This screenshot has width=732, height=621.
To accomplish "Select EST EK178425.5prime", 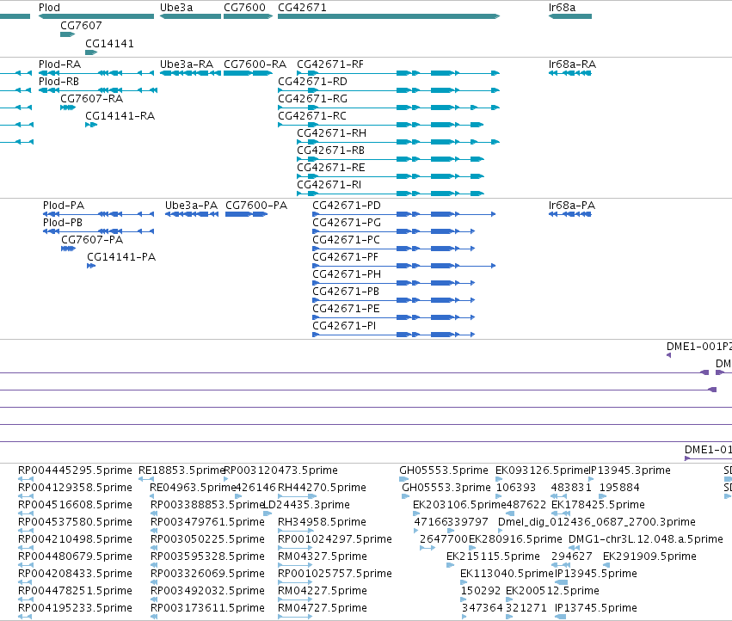I will (598, 505).
